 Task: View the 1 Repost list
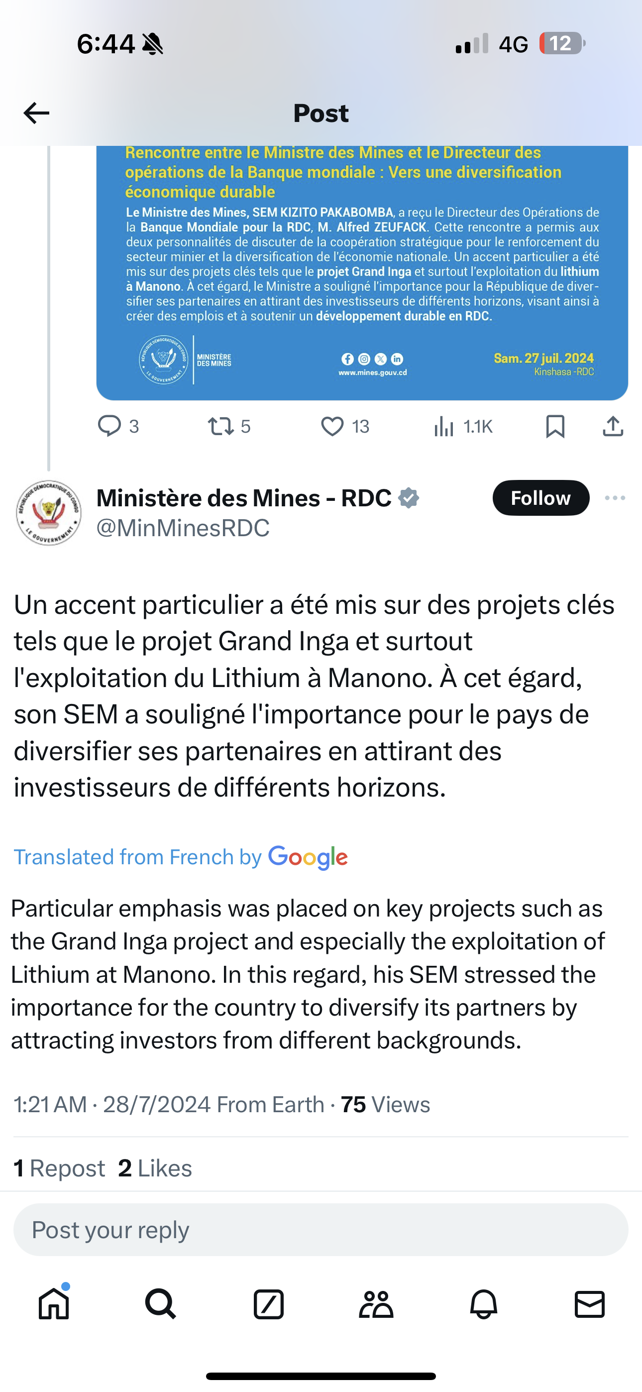(59, 1168)
